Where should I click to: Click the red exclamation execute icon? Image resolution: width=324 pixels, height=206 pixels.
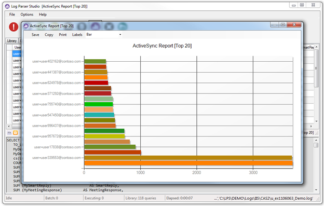pos(14,27)
